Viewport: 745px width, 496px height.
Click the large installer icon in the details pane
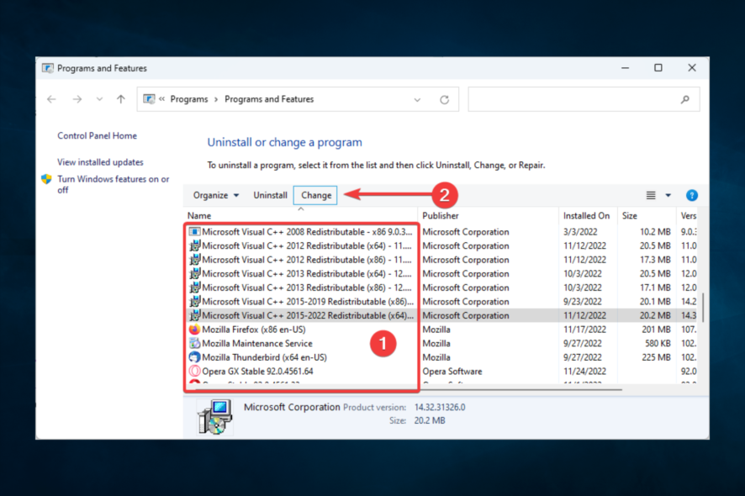click(x=214, y=417)
